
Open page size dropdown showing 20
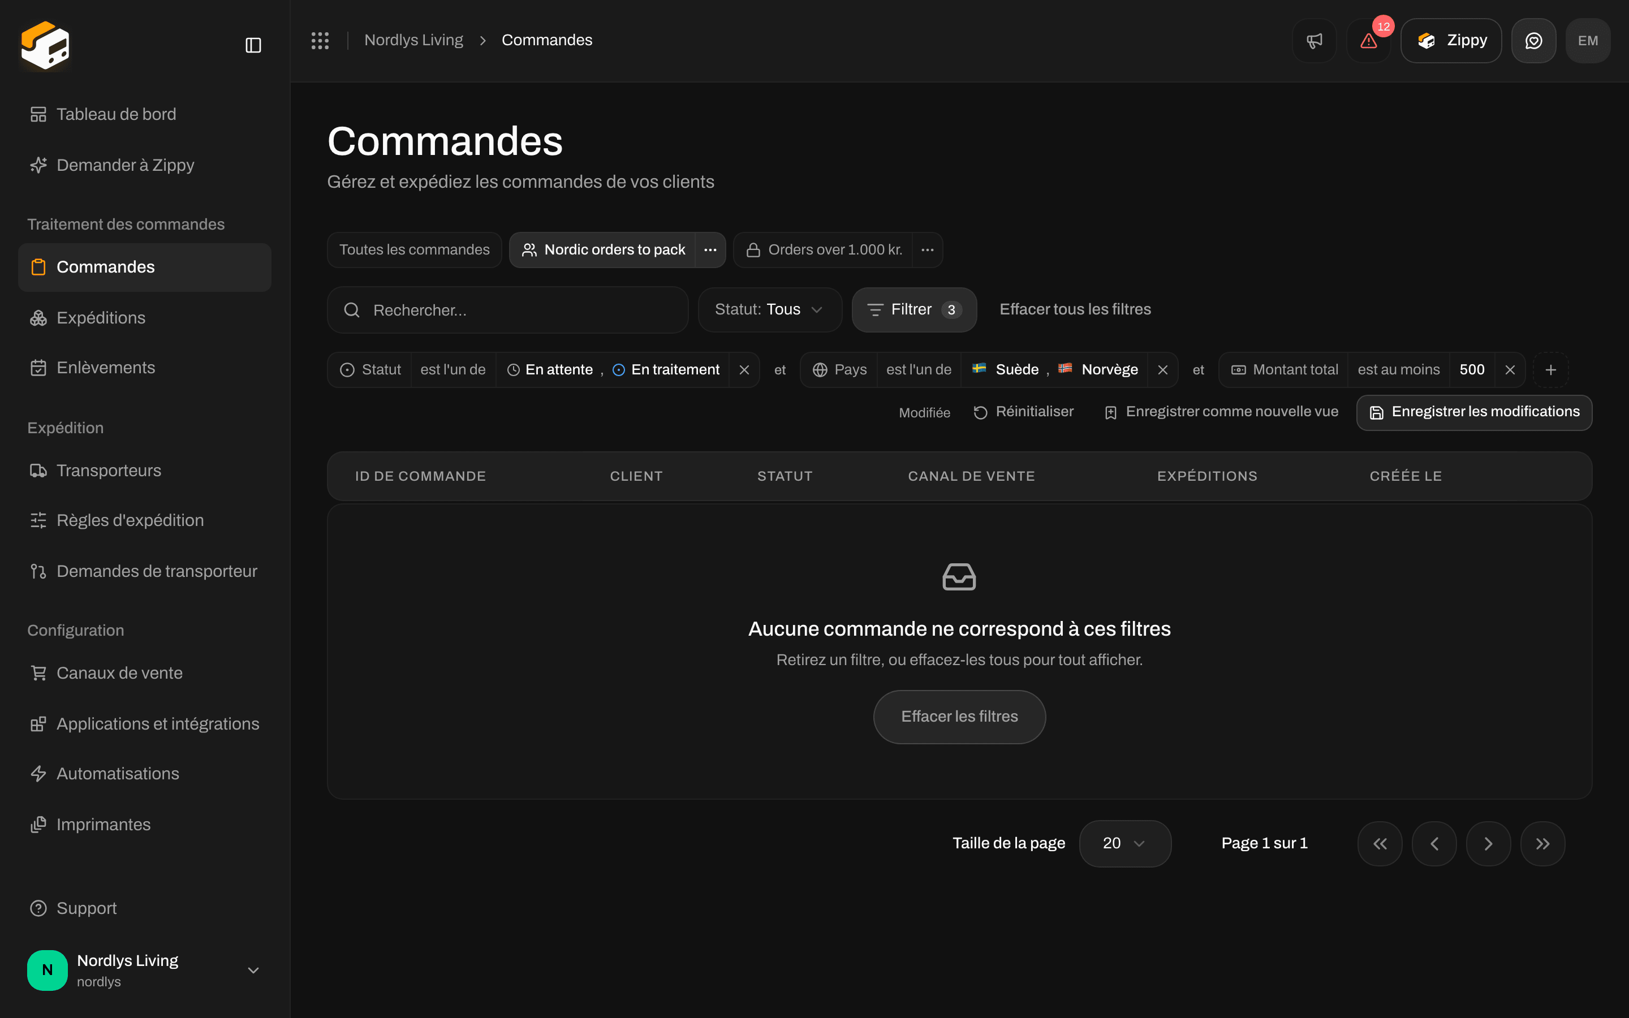click(1125, 844)
